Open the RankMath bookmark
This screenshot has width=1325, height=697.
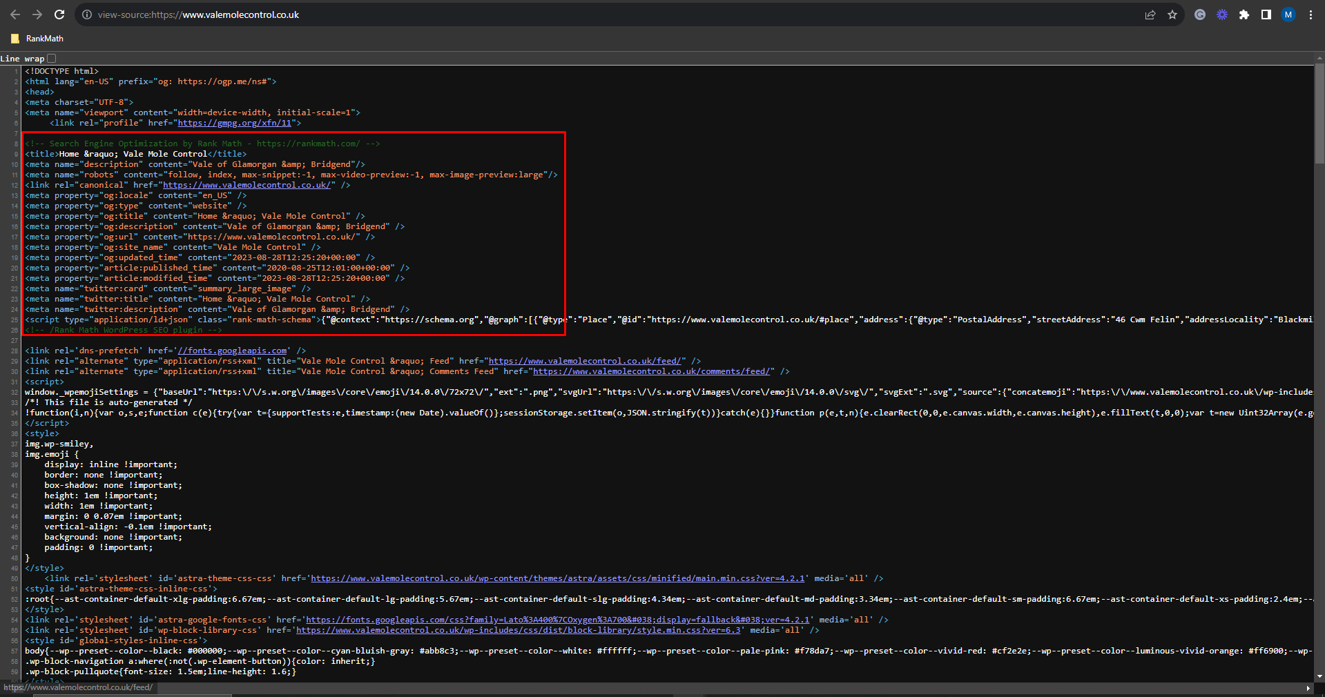[x=37, y=39]
